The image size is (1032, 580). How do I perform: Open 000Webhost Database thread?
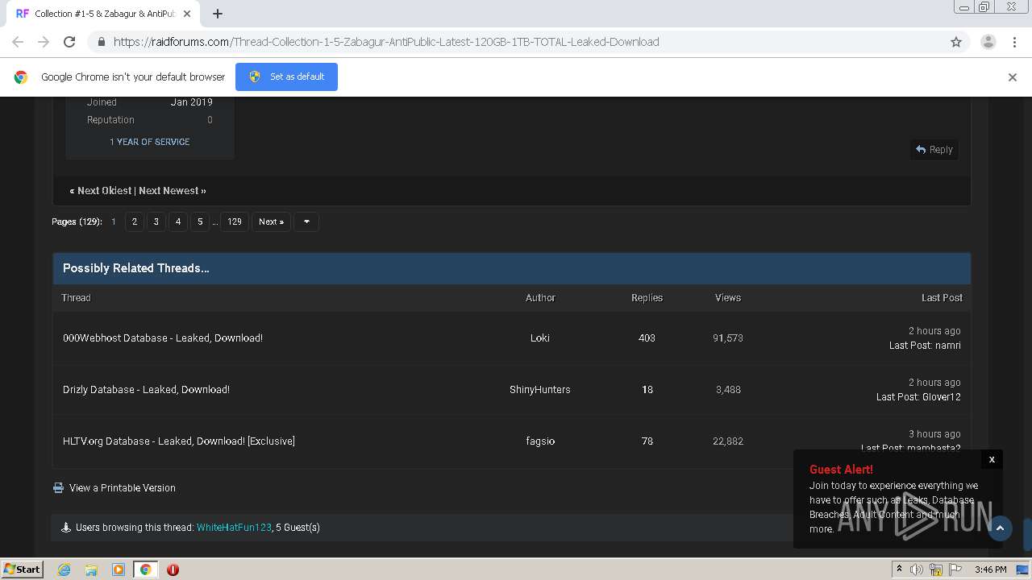pos(163,338)
